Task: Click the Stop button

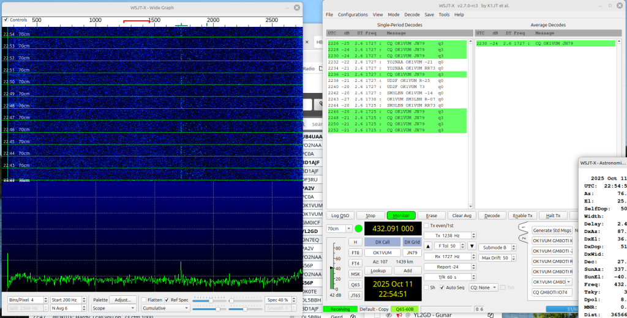Action: click(370, 215)
